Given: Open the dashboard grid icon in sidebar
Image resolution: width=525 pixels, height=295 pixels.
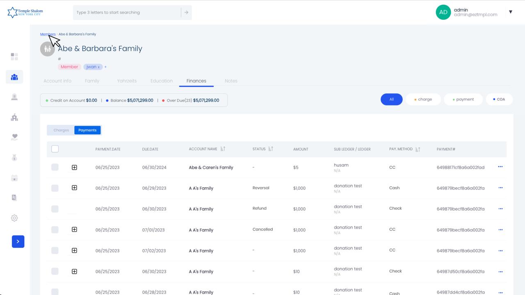Looking at the screenshot, I should tap(14, 57).
